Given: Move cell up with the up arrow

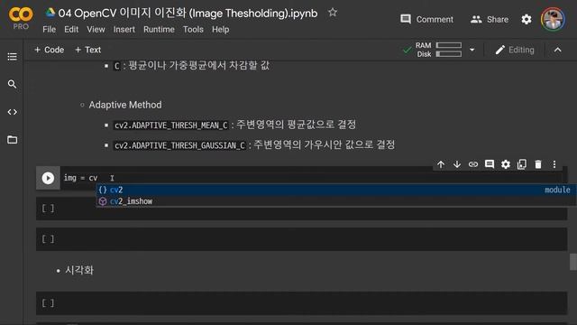Looking at the screenshot, I should 441,164.
